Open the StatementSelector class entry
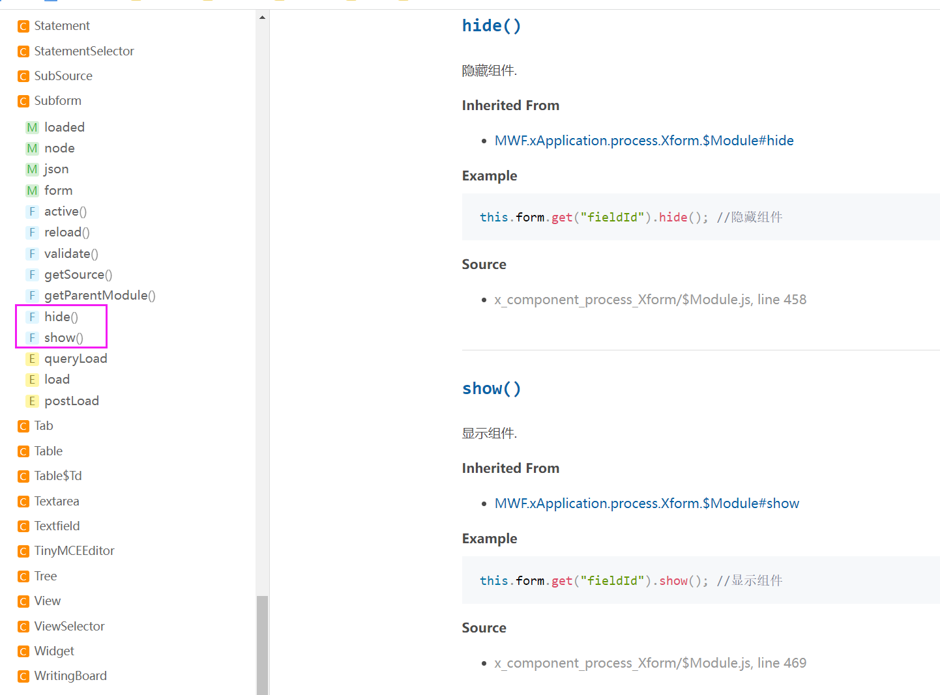This screenshot has height=695, width=940. point(83,51)
